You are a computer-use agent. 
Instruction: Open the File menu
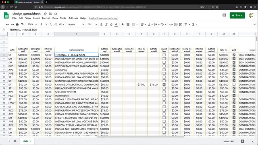click(x=15, y=18)
